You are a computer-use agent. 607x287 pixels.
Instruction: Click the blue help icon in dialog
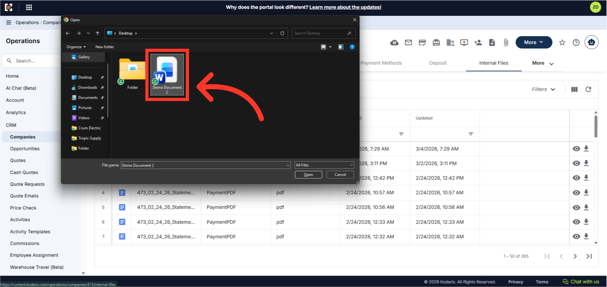(352, 47)
